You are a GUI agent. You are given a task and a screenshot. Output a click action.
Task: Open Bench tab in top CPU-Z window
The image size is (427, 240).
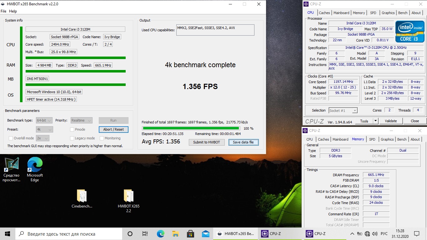click(x=403, y=13)
